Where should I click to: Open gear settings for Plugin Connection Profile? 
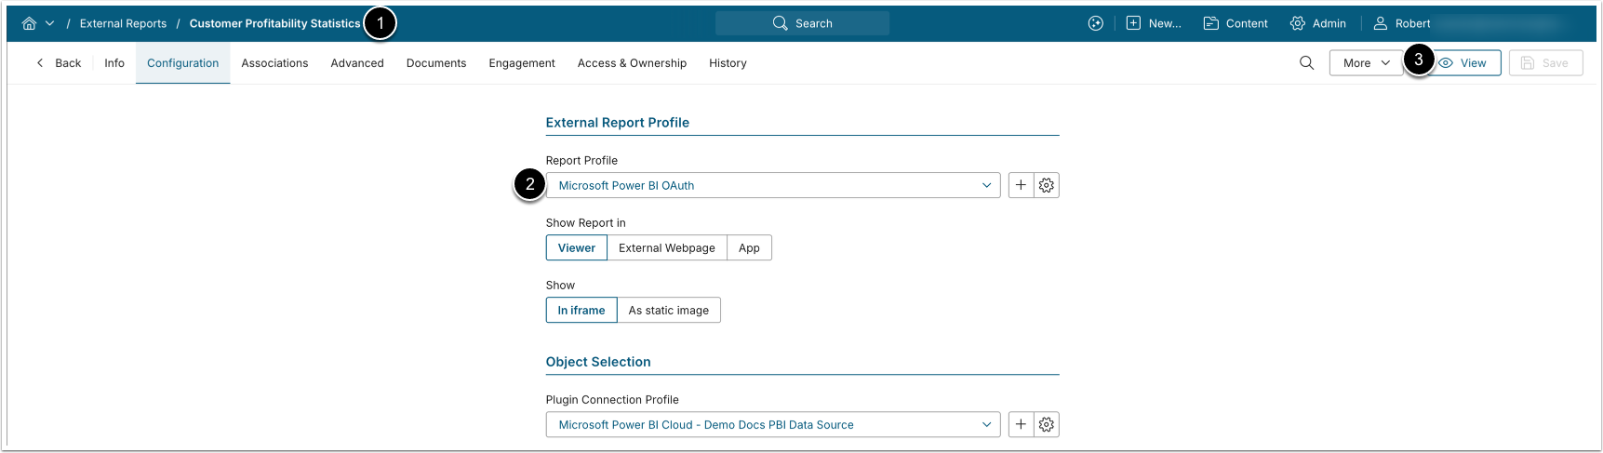[x=1047, y=424]
